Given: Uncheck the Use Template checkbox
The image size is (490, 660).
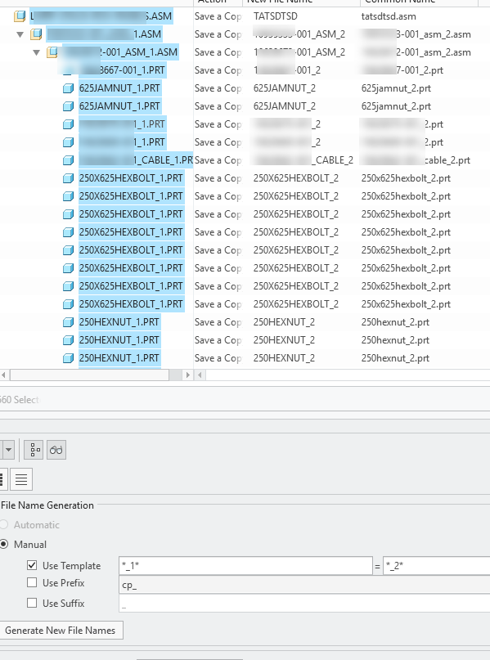Looking at the screenshot, I should (32, 565).
